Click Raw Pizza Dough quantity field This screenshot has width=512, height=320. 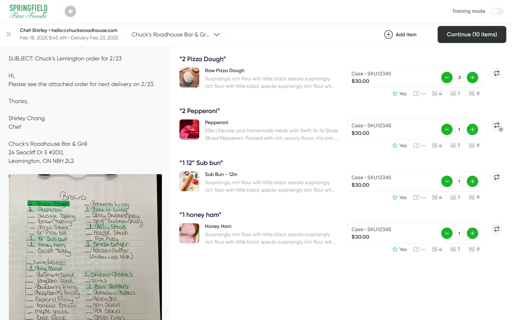coord(460,78)
